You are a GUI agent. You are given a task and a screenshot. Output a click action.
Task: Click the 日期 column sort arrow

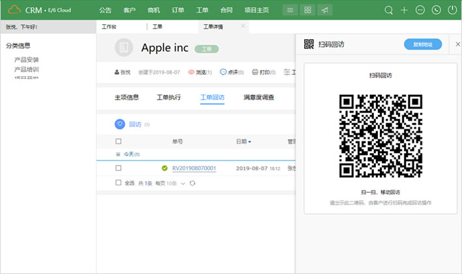(x=249, y=142)
